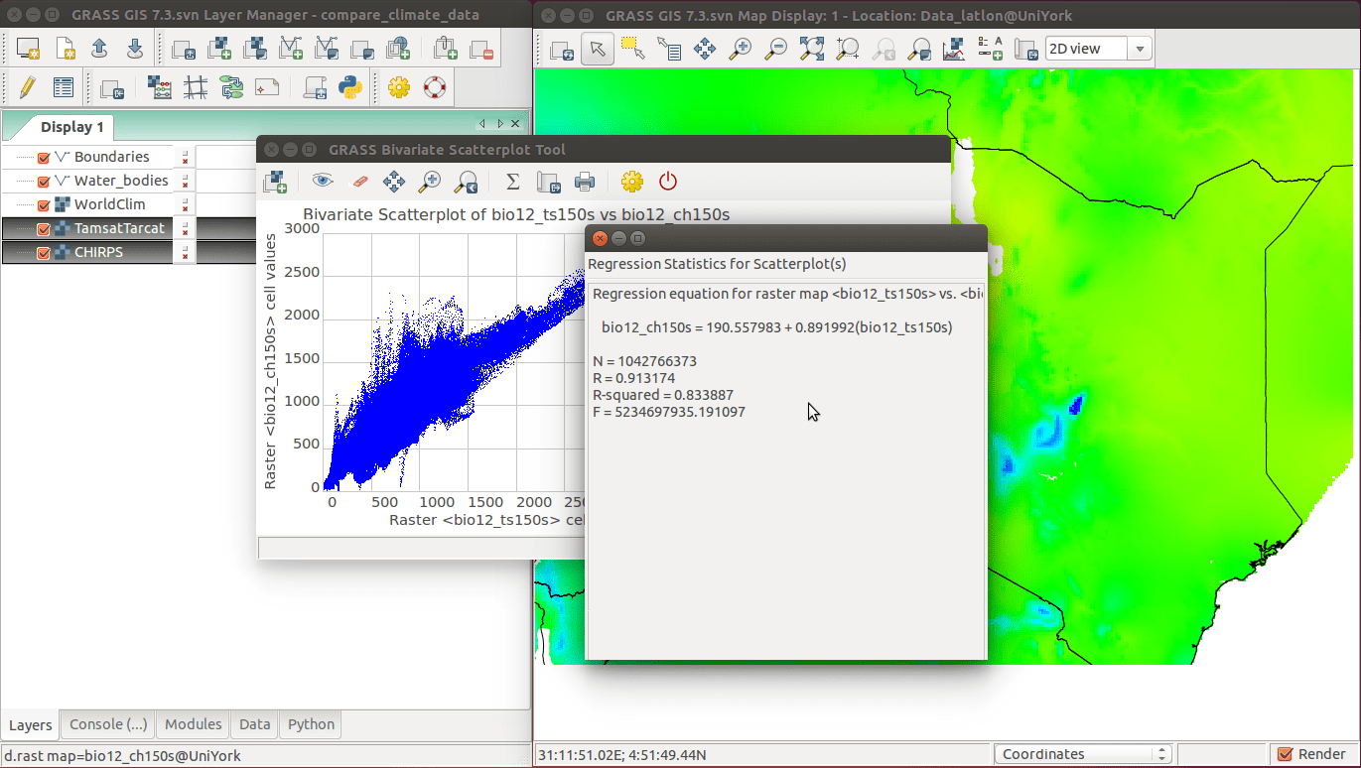Select the Zoom In magnifier in Map Display toolbar

739,48
